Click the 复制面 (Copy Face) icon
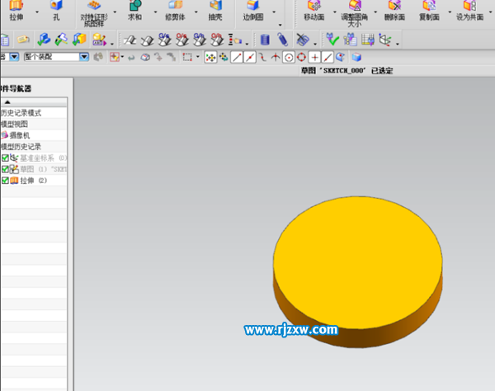This screenshot has height=391, width=495. pos(429,7)
